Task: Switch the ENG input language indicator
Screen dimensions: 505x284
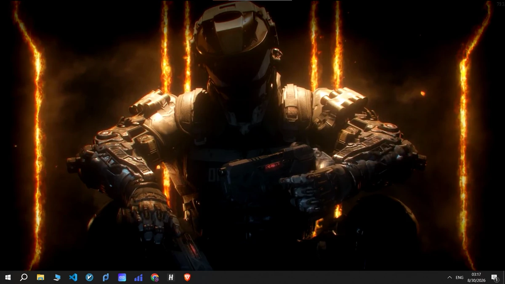Action: tap(460, 277)
